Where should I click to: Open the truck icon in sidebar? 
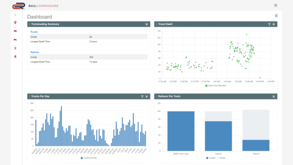(x=15, y=40)
